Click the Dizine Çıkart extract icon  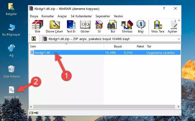[x=55, y=25]
